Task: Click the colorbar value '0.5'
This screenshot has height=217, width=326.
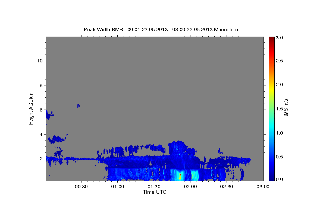Action: 280,157
